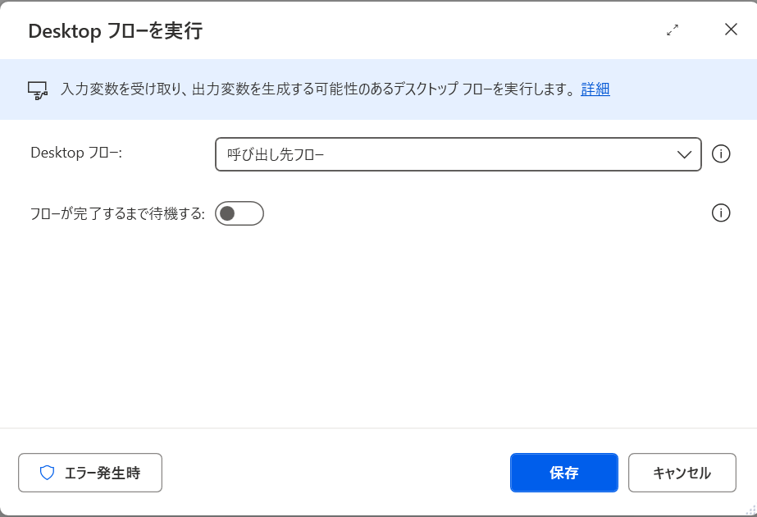The width and height of the screenshot is (757, 517).
Task: Click the blank title bar space beside the title
Action: tap(426, 31)
